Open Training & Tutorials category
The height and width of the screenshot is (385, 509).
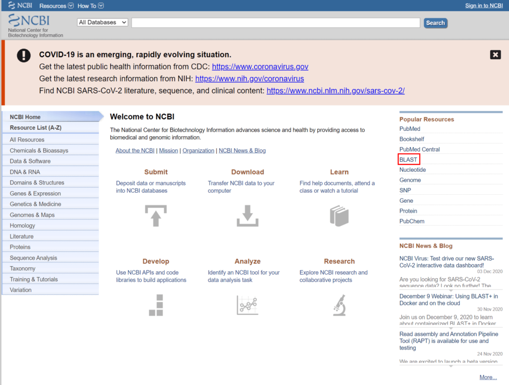click(51, 279)
